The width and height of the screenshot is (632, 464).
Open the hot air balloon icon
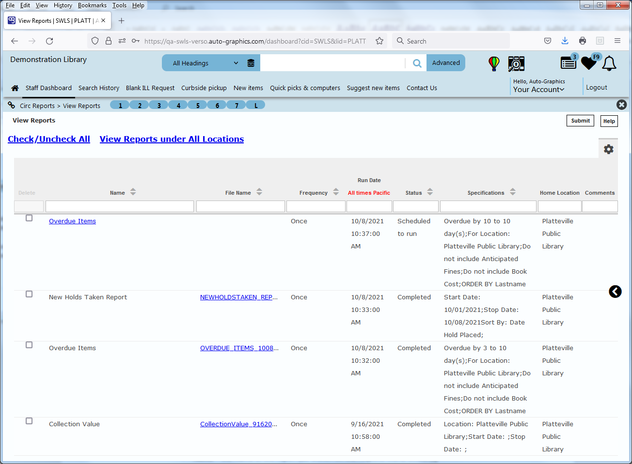coord(494,63)
